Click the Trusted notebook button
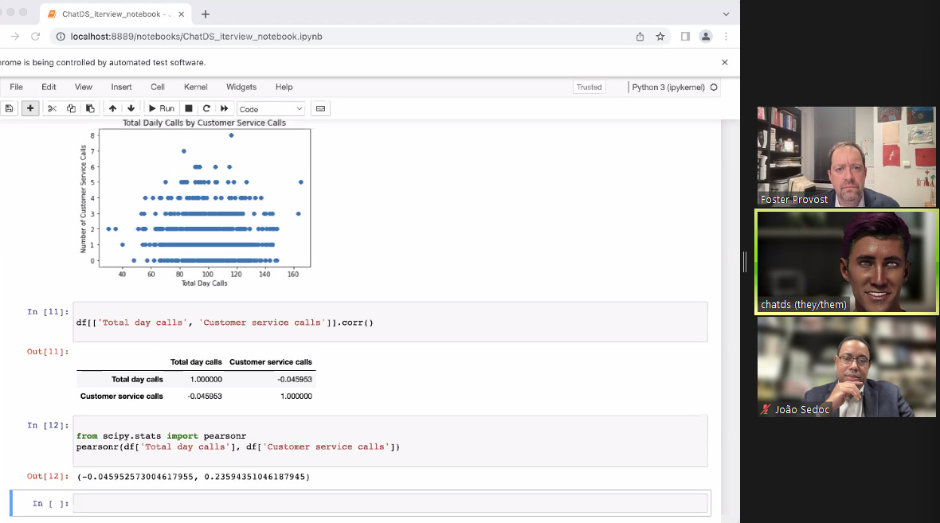This screenshot has width=940, height=523. pyautogui.click(x=589, y=87)
